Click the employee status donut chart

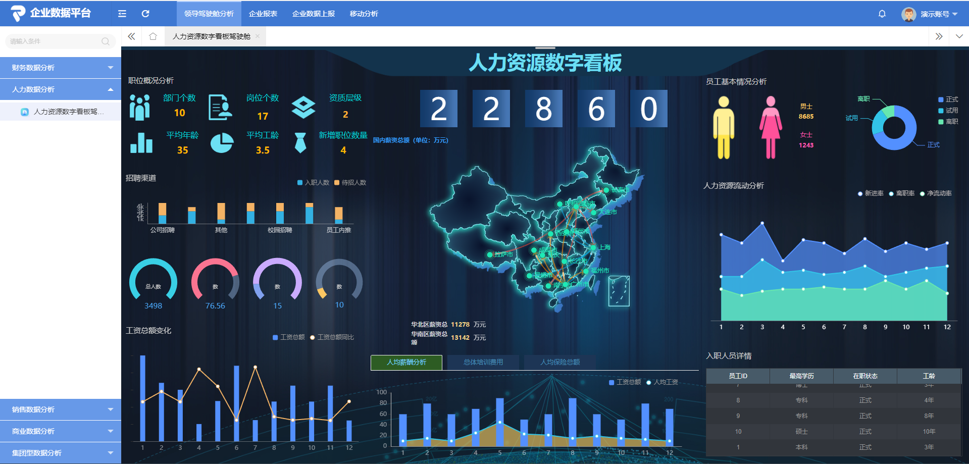(894, 128)
